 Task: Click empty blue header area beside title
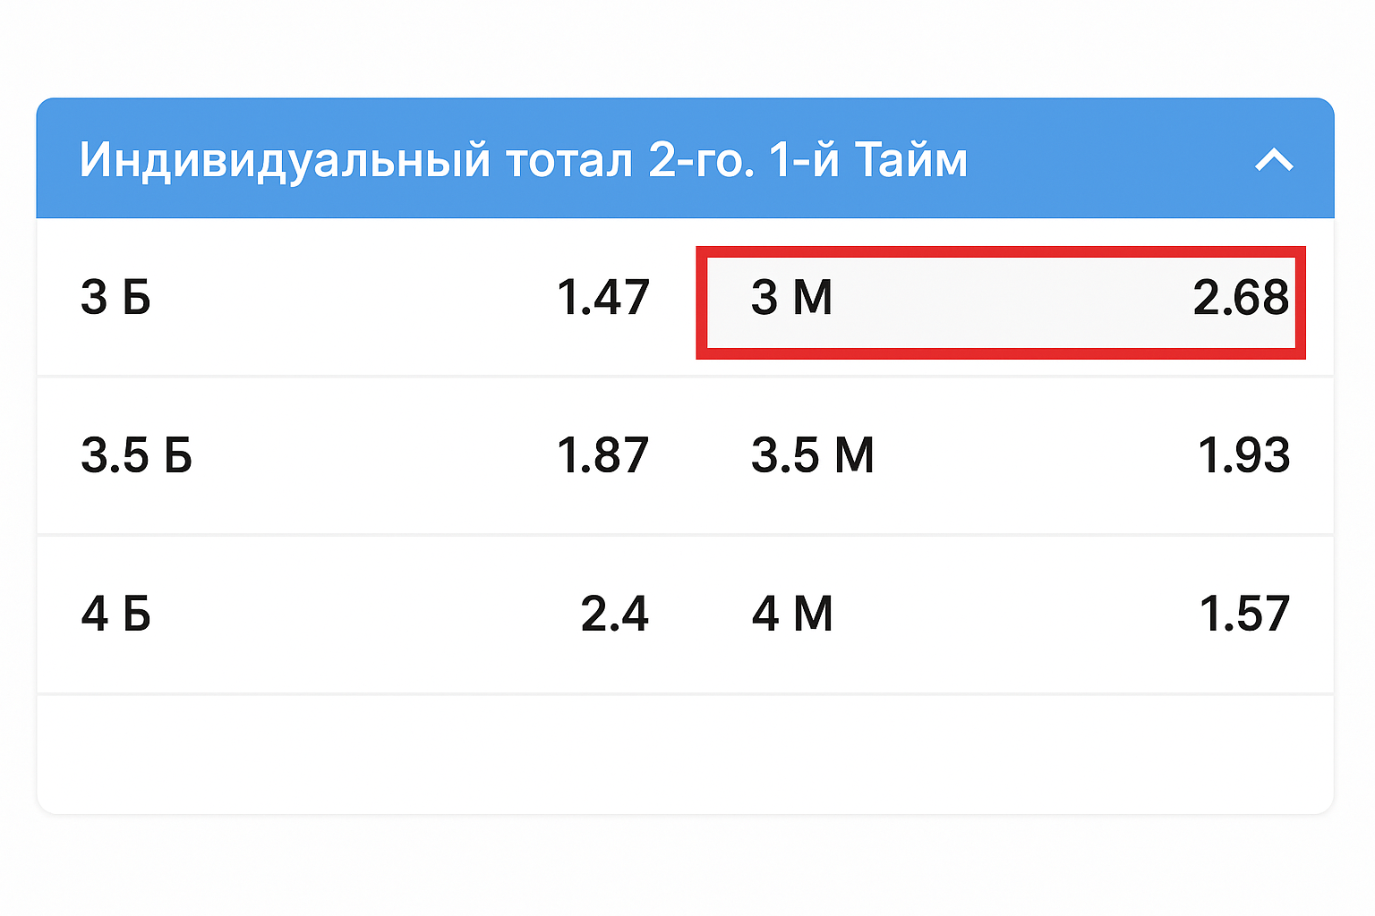[1110, 161]
